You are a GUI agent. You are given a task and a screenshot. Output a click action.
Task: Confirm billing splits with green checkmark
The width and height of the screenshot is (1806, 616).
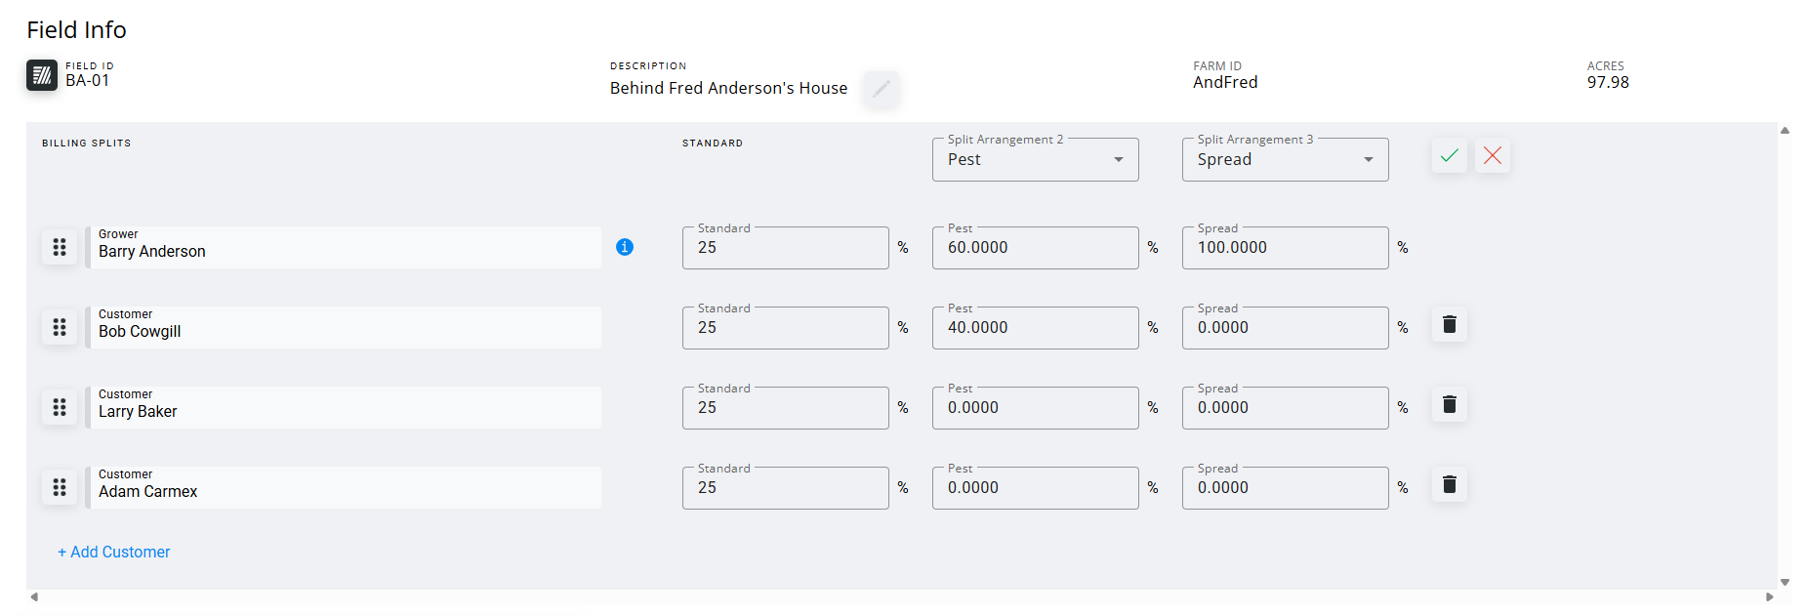coord(1449,155)
